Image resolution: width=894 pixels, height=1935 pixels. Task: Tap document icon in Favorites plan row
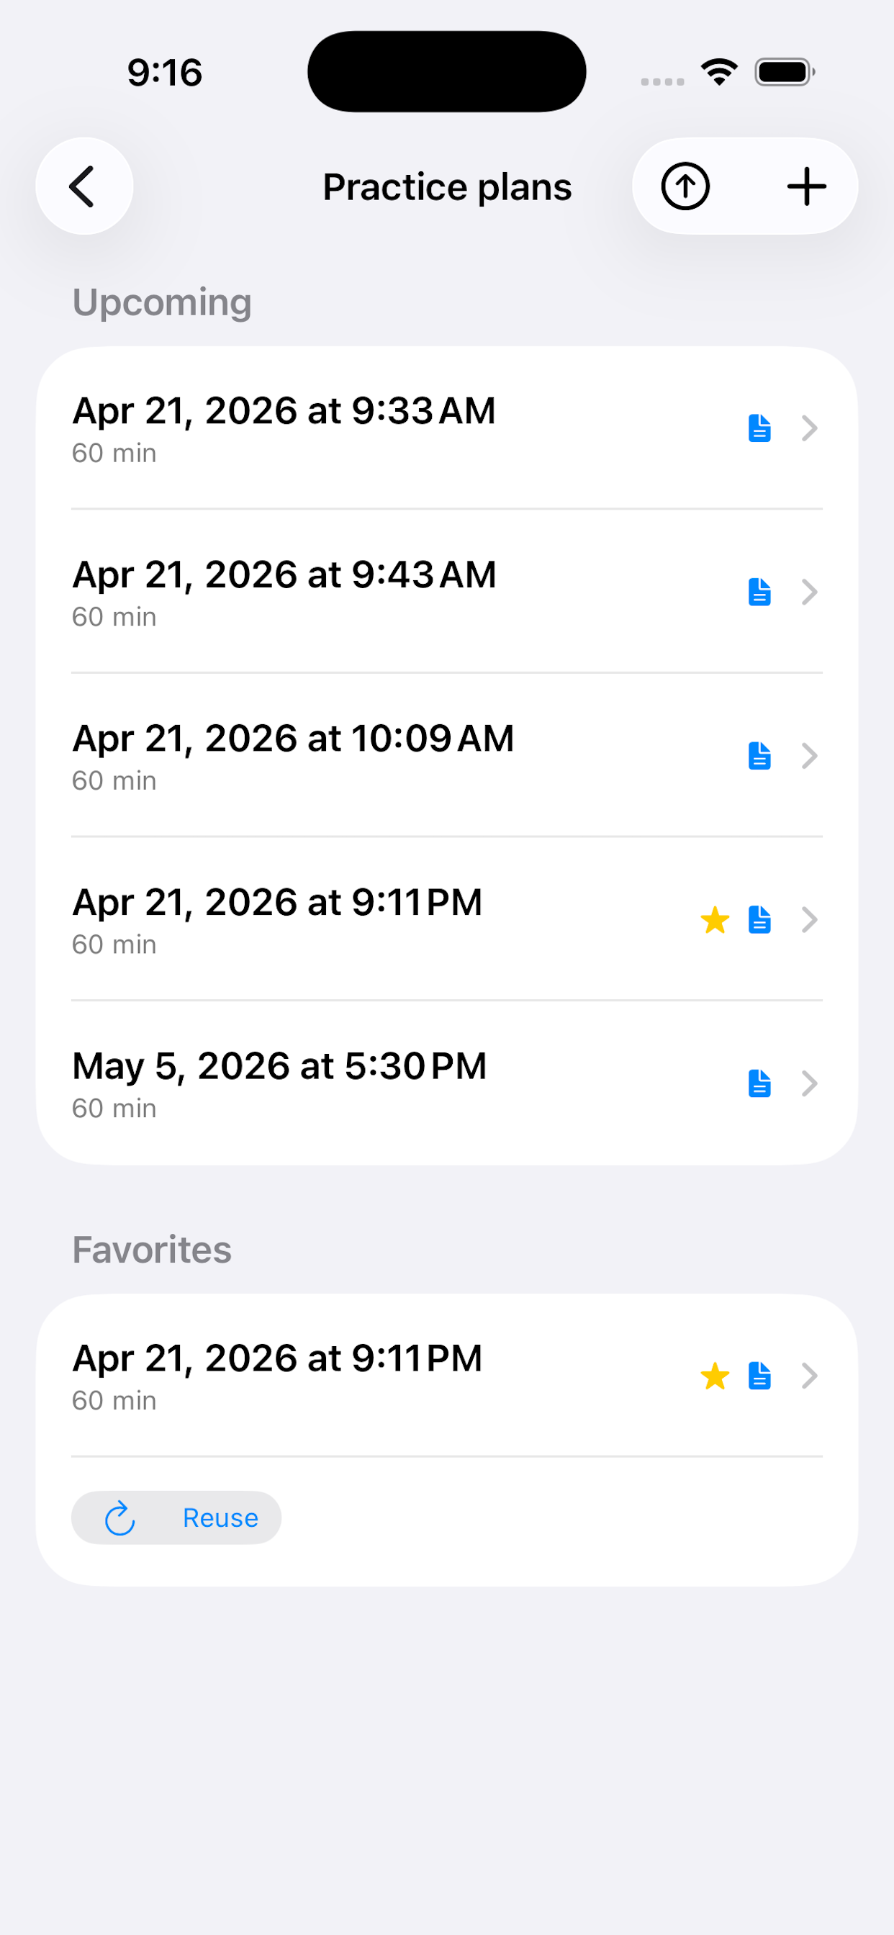point(759,1376)
